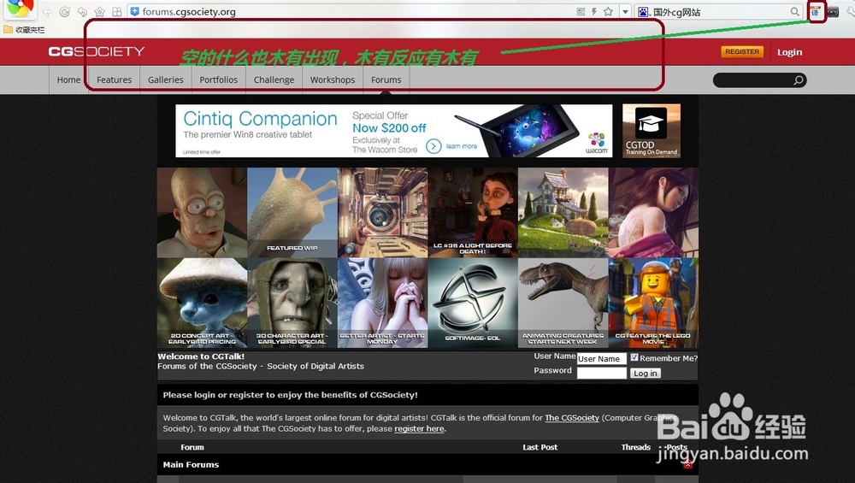The height and width of the screenshot is (483, 855).
Task: Click the translate extension icon
Action: click(815, 11)
